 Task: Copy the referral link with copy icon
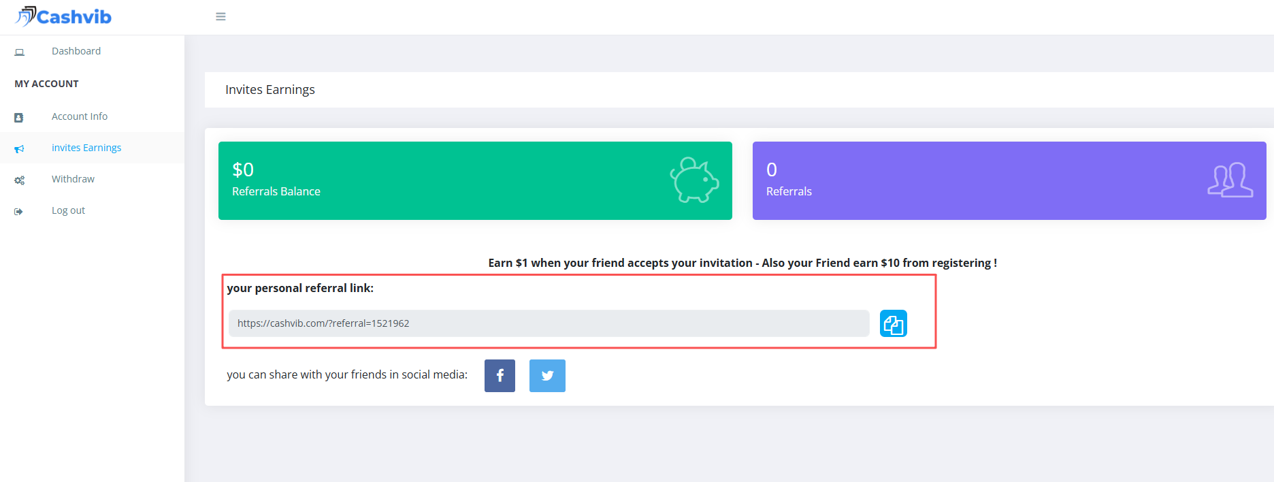(893, 323)
